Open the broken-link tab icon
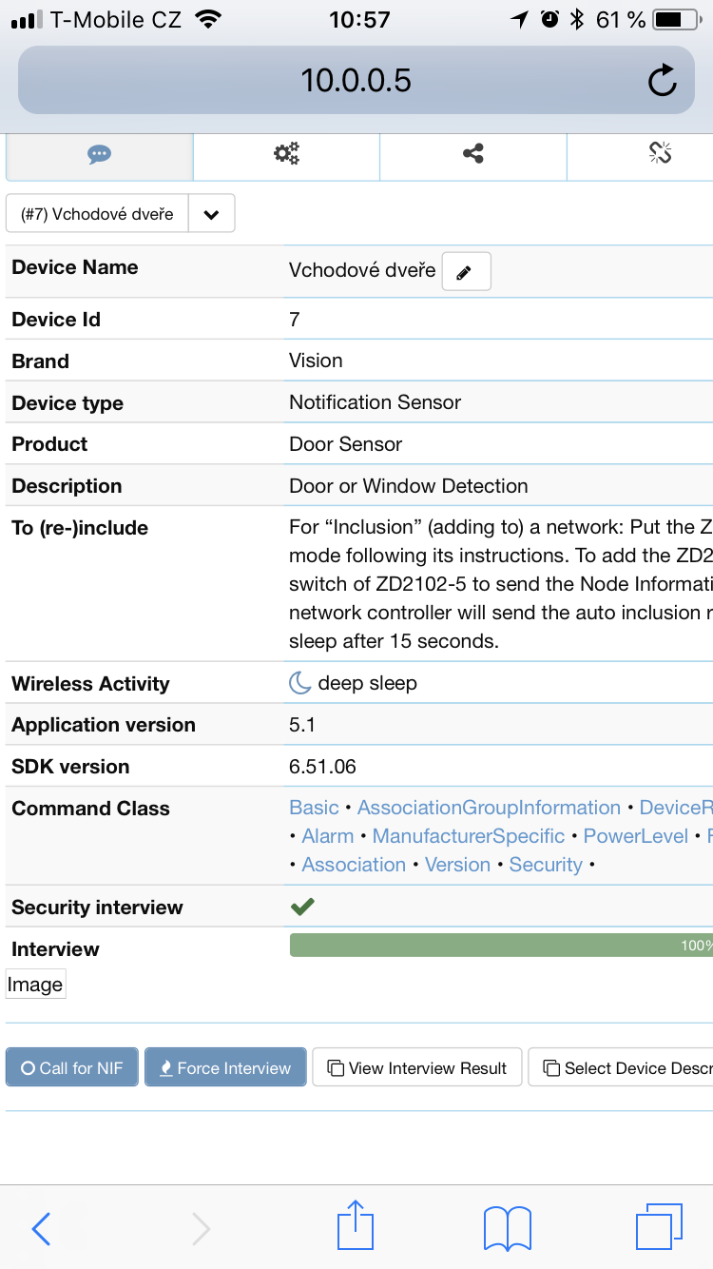This screenshot has height=1269, width=713. tap(660, 153)
